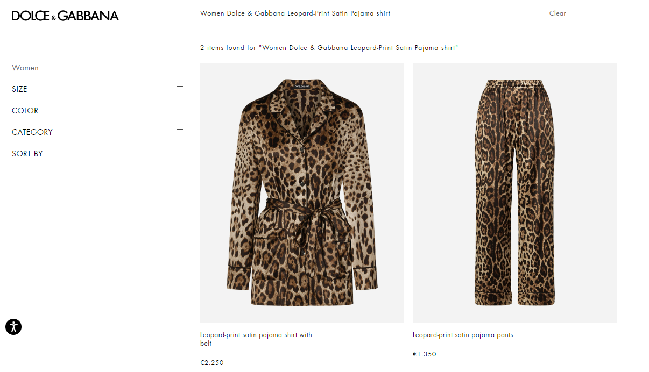Expand the SORT BY plus icon
Viewport: 649px width, 372px height.
click(x=180, y=151)
